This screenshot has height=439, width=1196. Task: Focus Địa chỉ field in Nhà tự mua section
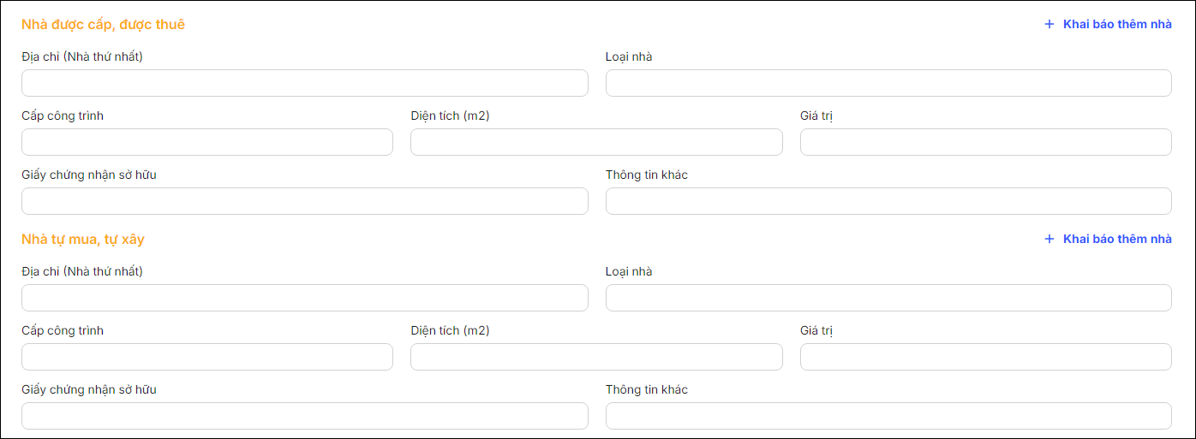[304, 298]
